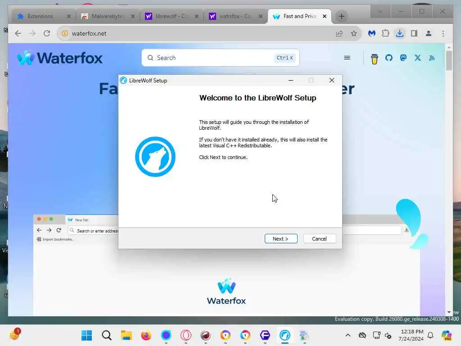Open the donate coffee cup icon
Screen dimensions: 461x346
tap(374, 59)
